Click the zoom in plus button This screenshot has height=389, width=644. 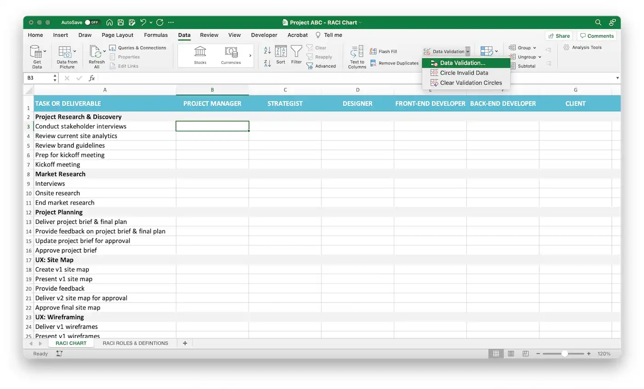click(x=589, y=354)
